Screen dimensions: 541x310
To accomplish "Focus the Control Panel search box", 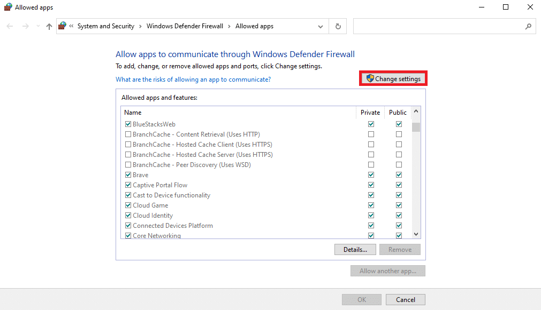I will pos(444,26).
